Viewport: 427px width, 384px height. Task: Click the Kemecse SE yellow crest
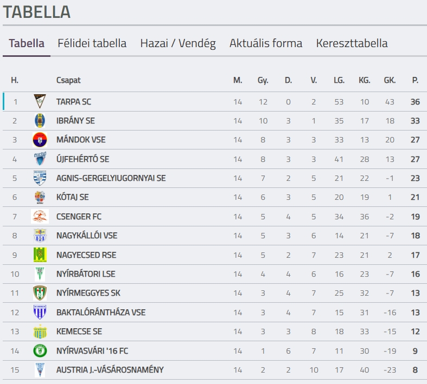[x=40, y=331]
